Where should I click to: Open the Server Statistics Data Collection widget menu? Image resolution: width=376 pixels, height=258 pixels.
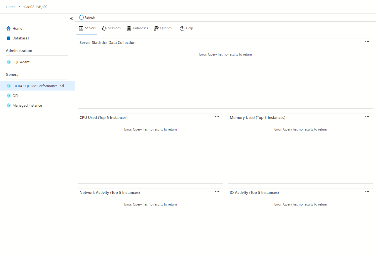tap(367, 41)
